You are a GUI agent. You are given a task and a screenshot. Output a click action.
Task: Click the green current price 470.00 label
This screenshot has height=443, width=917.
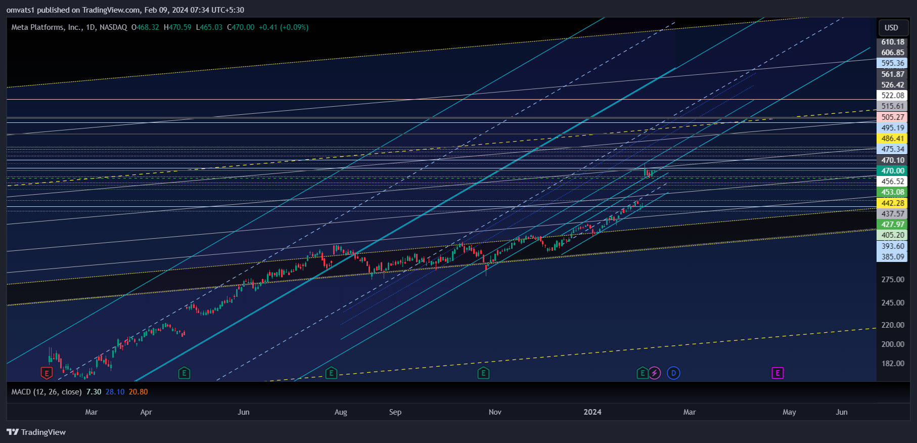click(893, 171)
